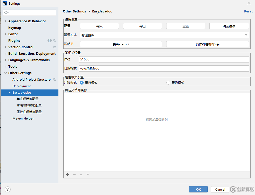255x195 pixels.
Task: Expand the Appearance & Behavior node
Action: (x=5, y=21)
